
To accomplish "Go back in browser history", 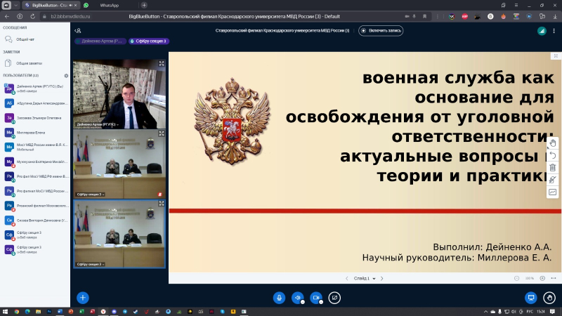I will coord(7,16).
